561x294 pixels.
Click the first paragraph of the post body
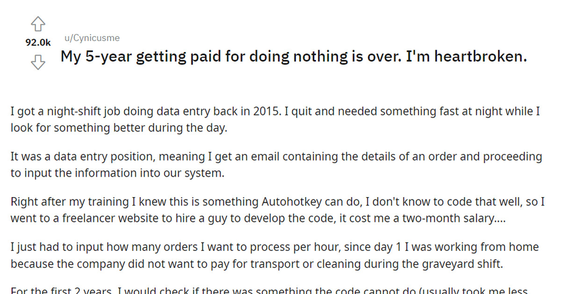click(x=276, y=119)
